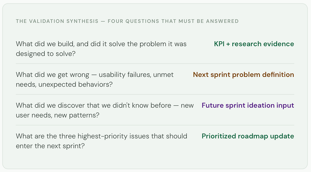Click the text 'needs, unexpected behaviors?'
The height and width of the screenshot is (172, 311).
tap(64, 84)
